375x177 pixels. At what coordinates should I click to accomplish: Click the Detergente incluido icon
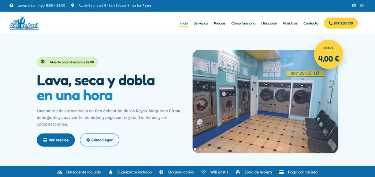[60, 172]
